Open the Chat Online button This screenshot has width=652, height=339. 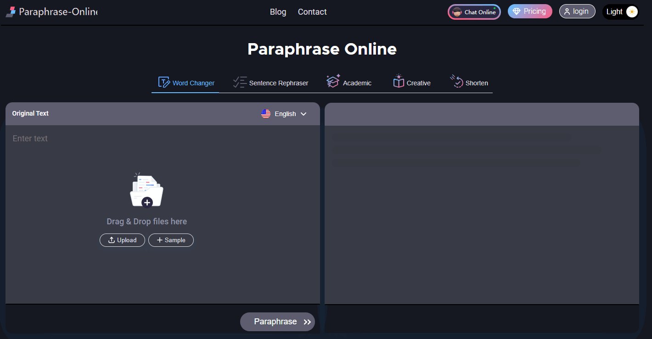(474, 12)
